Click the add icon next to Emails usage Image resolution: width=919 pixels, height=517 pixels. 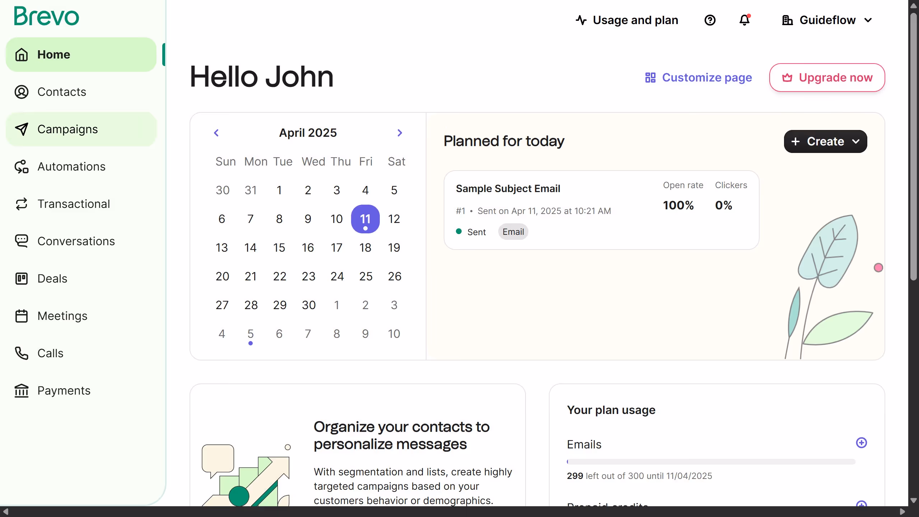tap(862, 443)
